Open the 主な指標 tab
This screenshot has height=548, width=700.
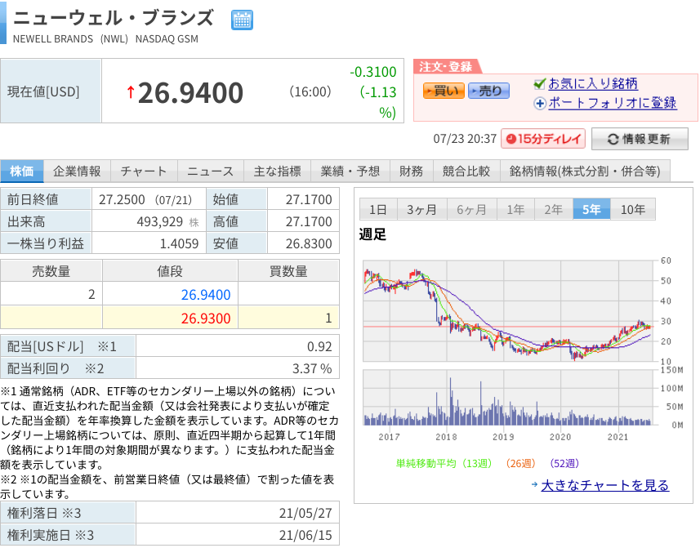pos(277,171)
